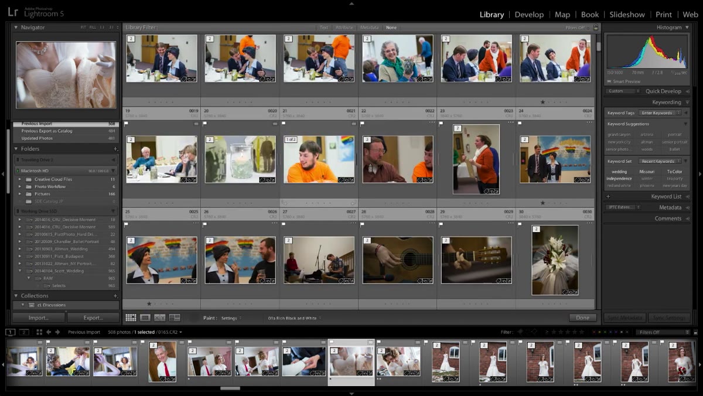
Task: Click the plus icon beside Keyword List
Action: tap(608, 196)
